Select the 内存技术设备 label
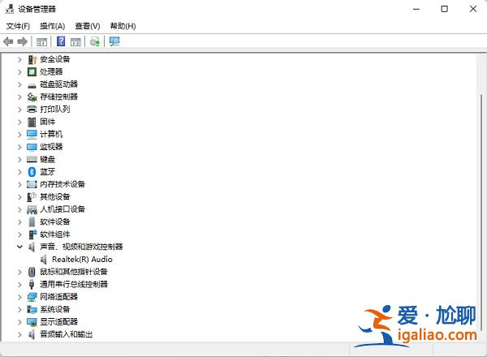 pos(62,184)
